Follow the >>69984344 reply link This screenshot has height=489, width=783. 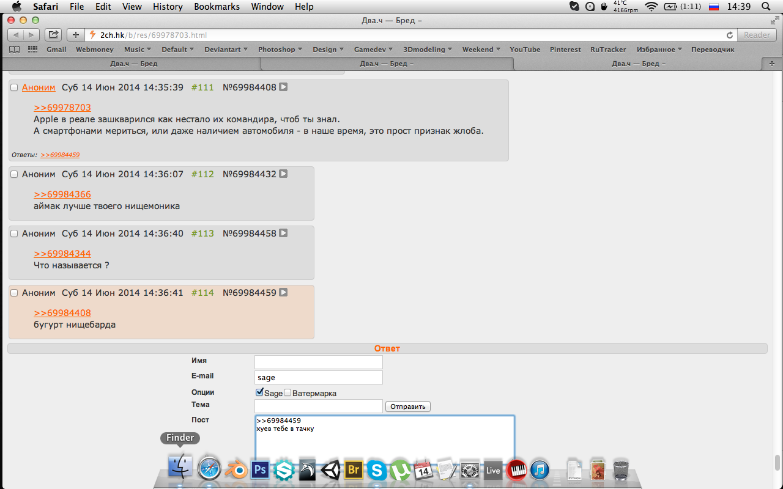(x=62, y=254)
